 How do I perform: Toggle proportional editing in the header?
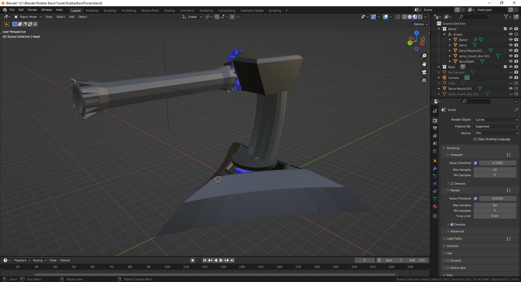click(232, 17)
